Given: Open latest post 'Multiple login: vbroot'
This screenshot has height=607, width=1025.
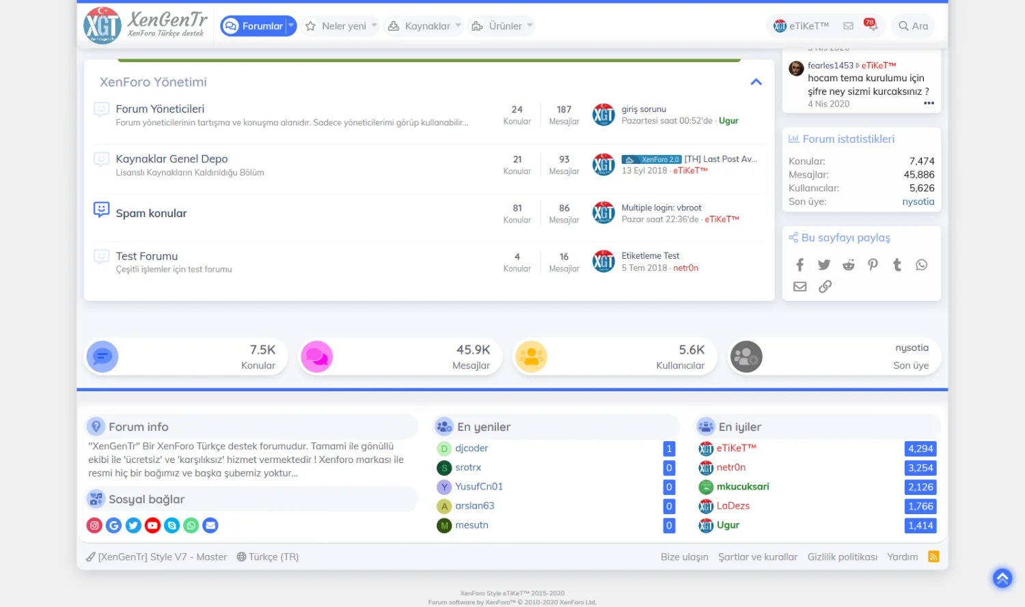Looking at the screenshot, I should (x=661, y=208).
